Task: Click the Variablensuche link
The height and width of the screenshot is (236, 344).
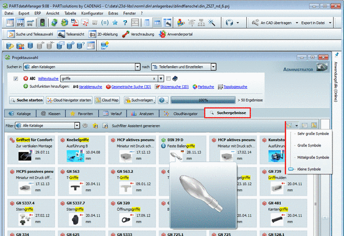Action: pyautogui.click(x=90, y=87)
